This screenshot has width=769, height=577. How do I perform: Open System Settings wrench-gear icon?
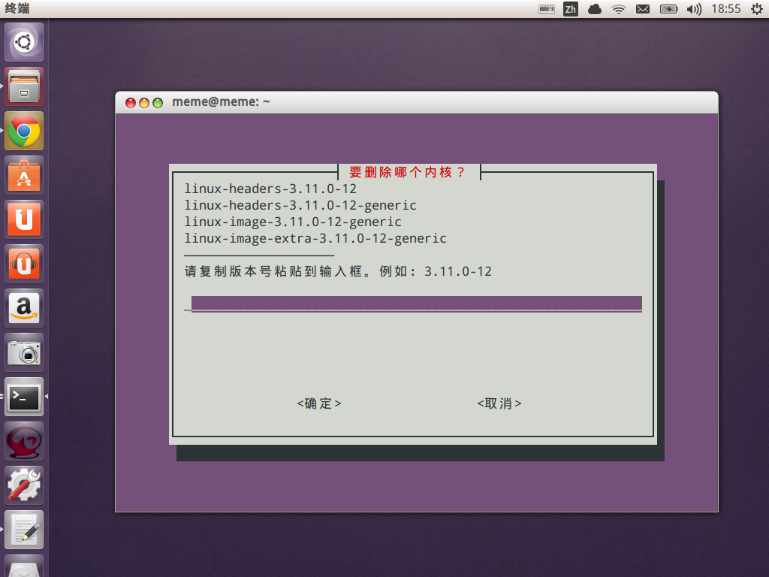tap(23, 485)
